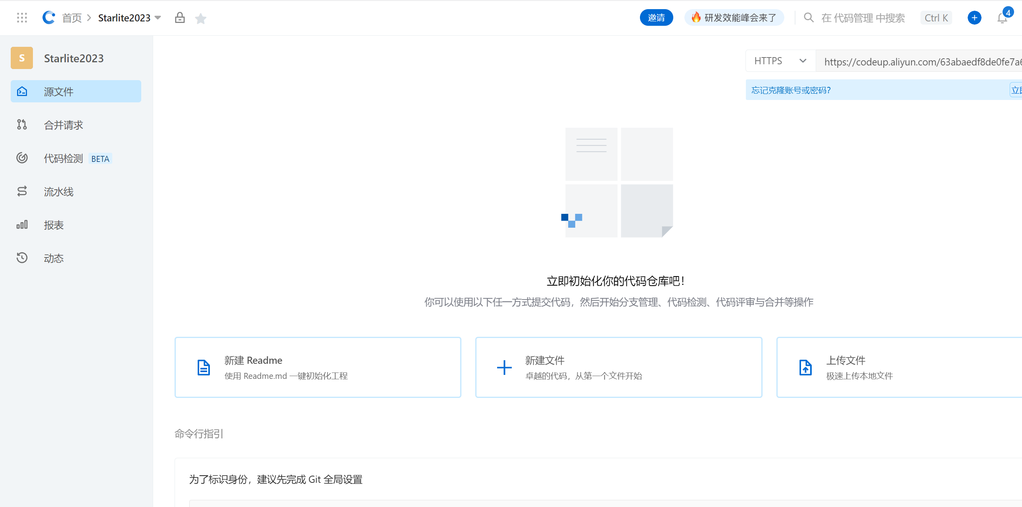Screen dimensions: 1022x507
Task: Click the repository lock icon
Action: [180, 17]
